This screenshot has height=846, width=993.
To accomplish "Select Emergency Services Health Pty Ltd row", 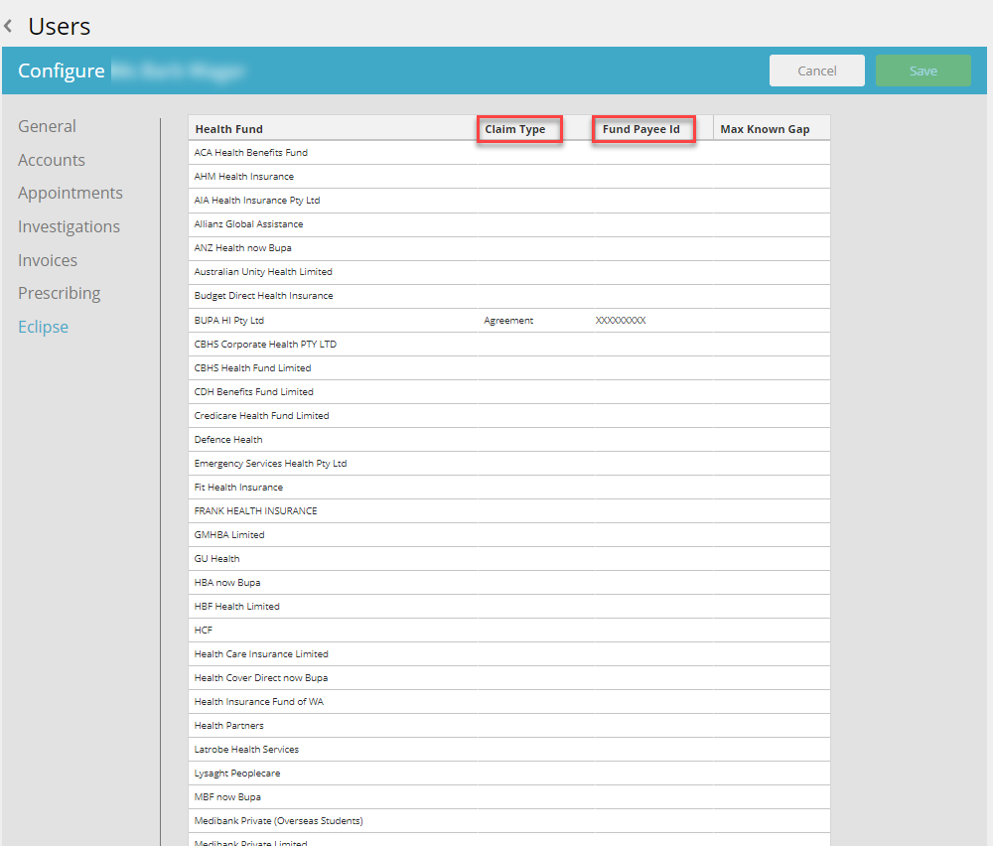I will 509,464.
